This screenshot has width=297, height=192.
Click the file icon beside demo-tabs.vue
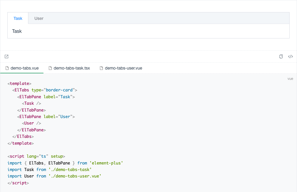(x=7, y=68)
